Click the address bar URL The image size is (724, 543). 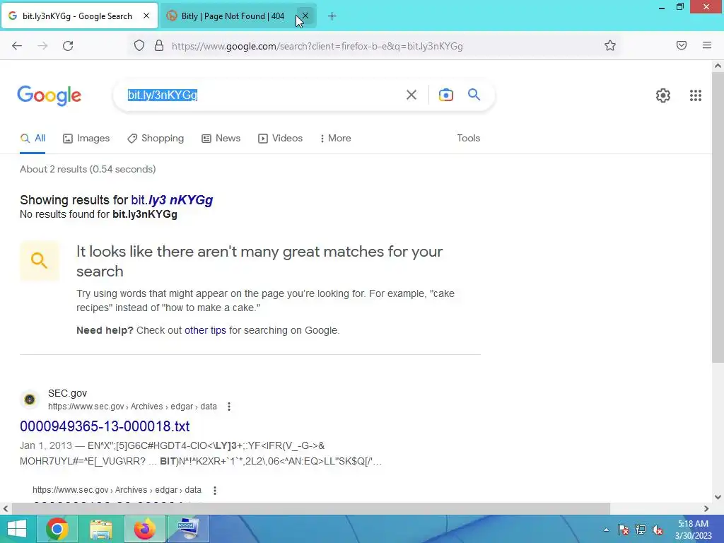coord(317,46)
